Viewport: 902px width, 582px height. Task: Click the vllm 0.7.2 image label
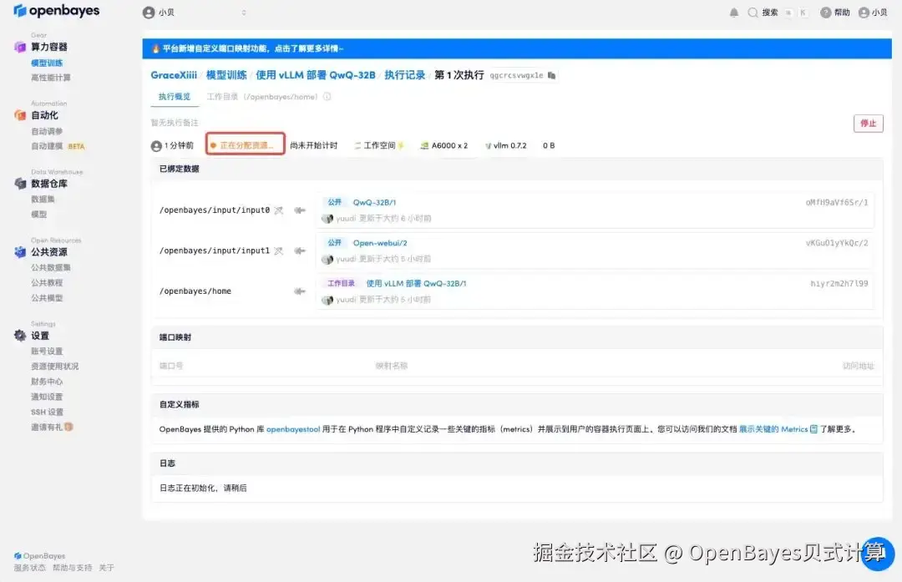[505, 145]
